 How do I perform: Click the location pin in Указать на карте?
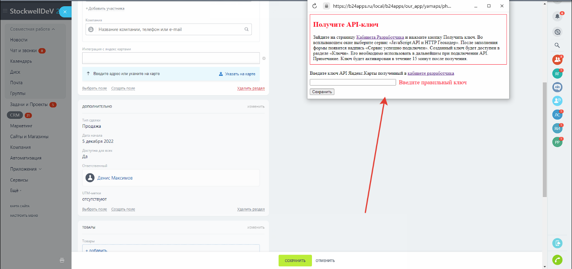pyautogui.click(x=221, y=74)
